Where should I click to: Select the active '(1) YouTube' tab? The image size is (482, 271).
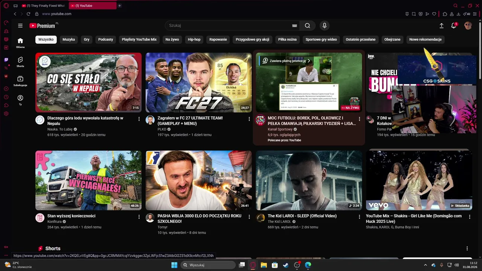(93, 6)
